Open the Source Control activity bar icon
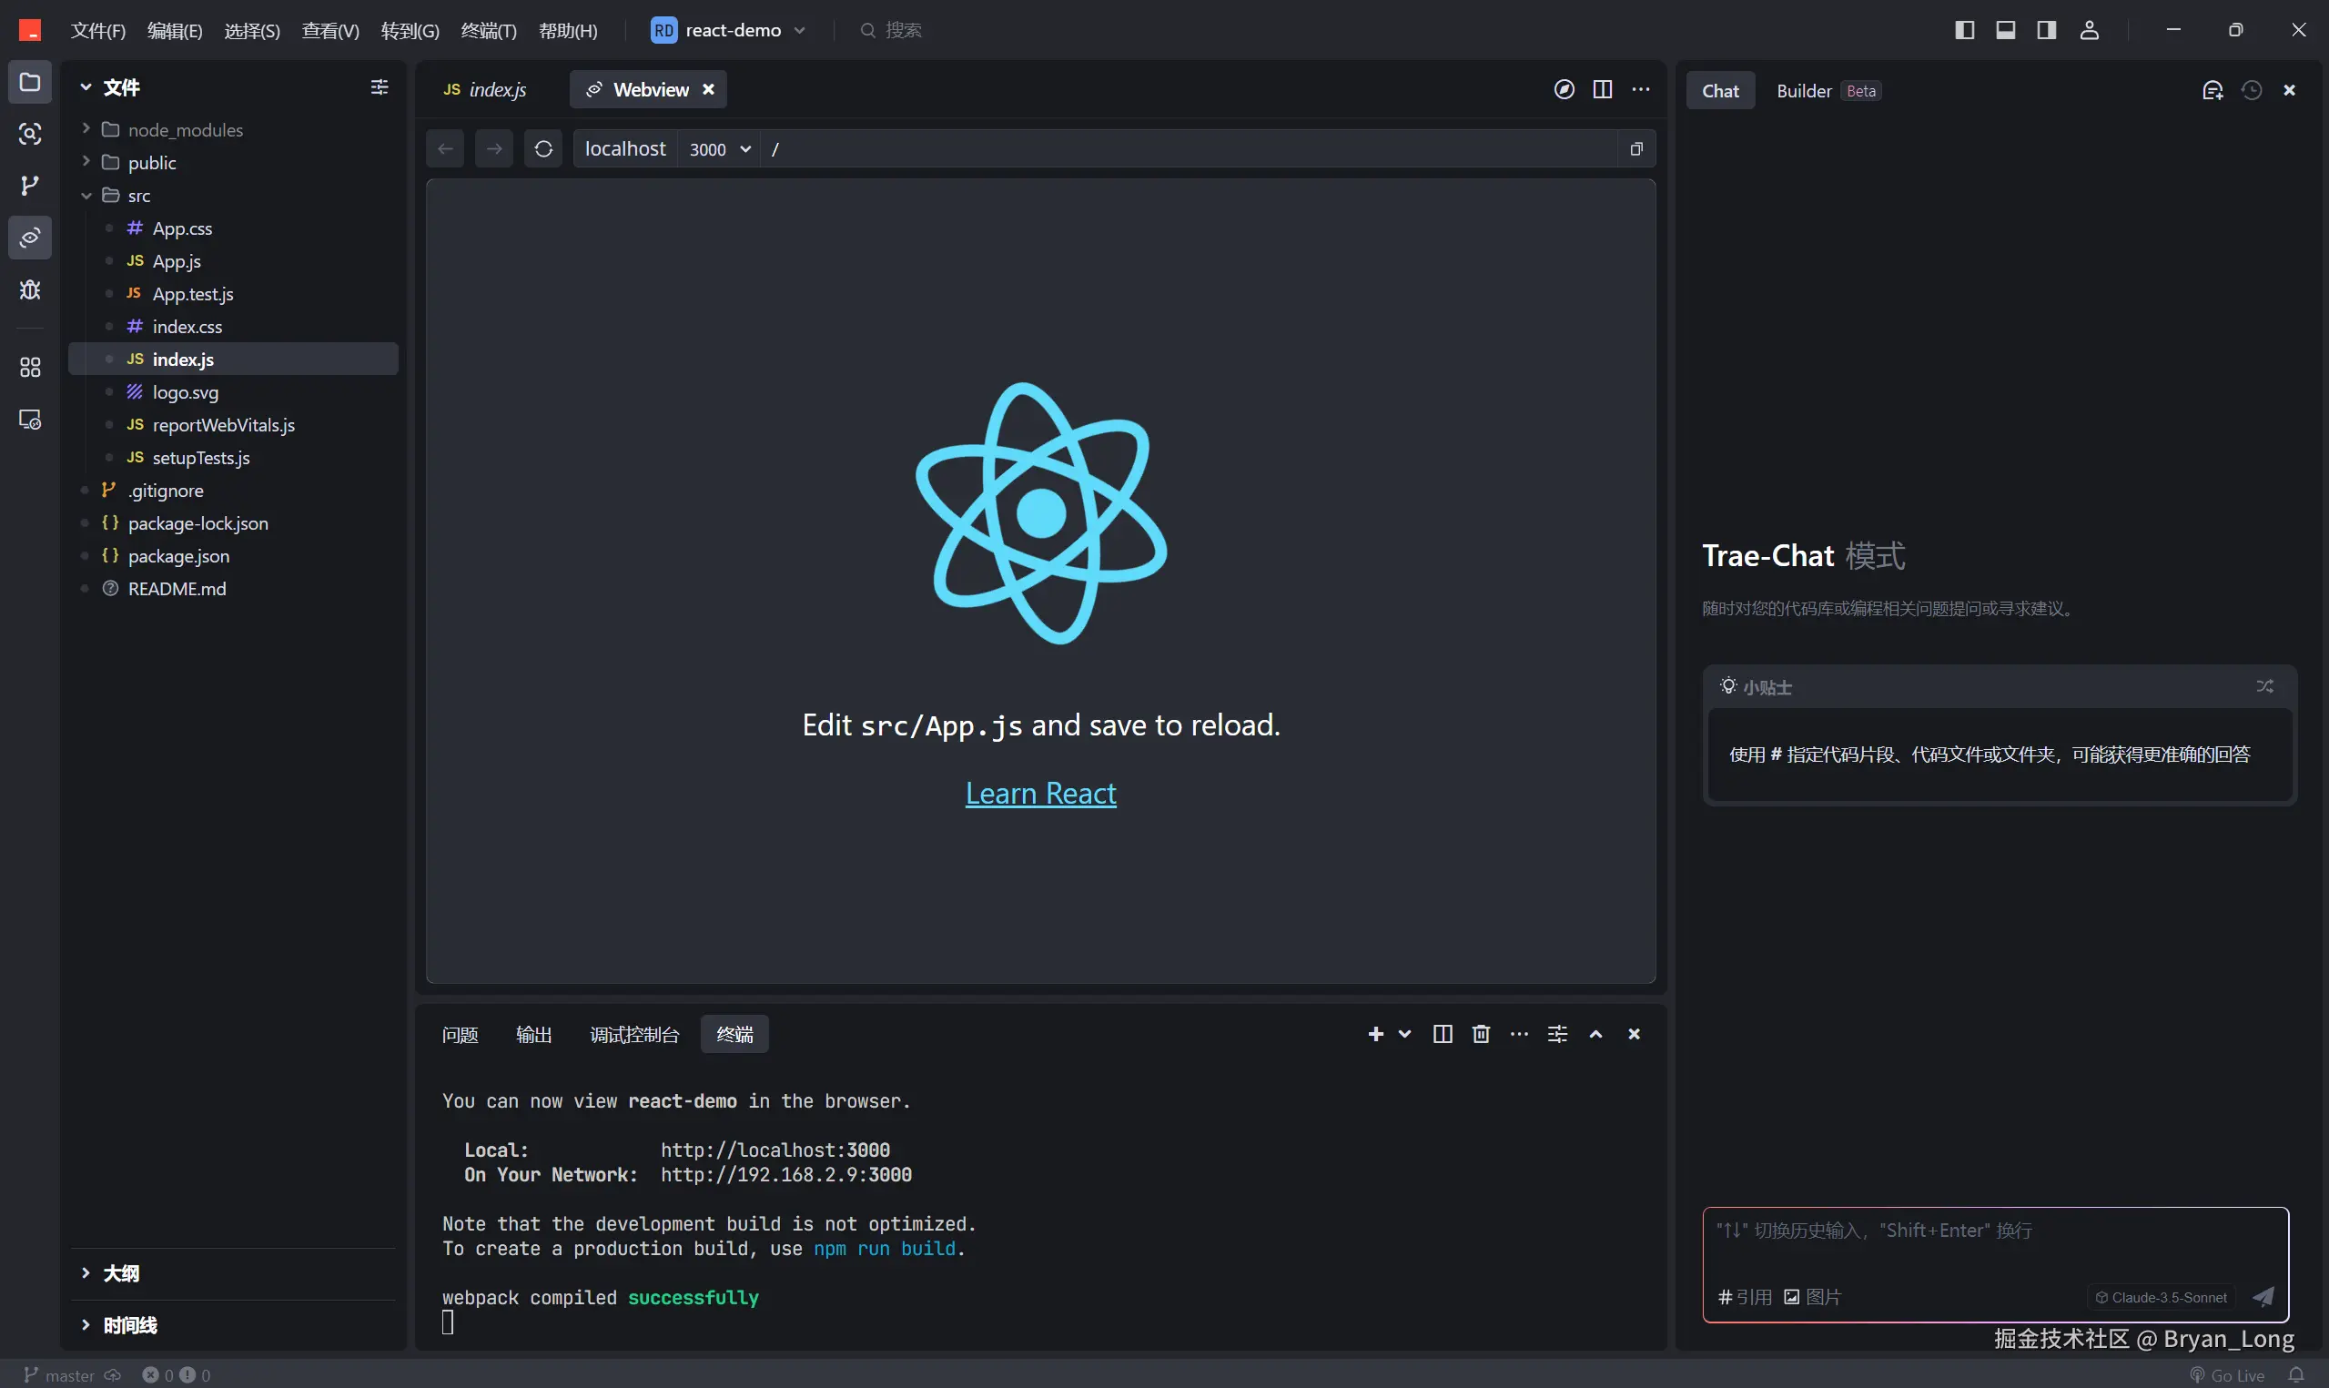This screenshot has width=2329, height=1388. 30,185
